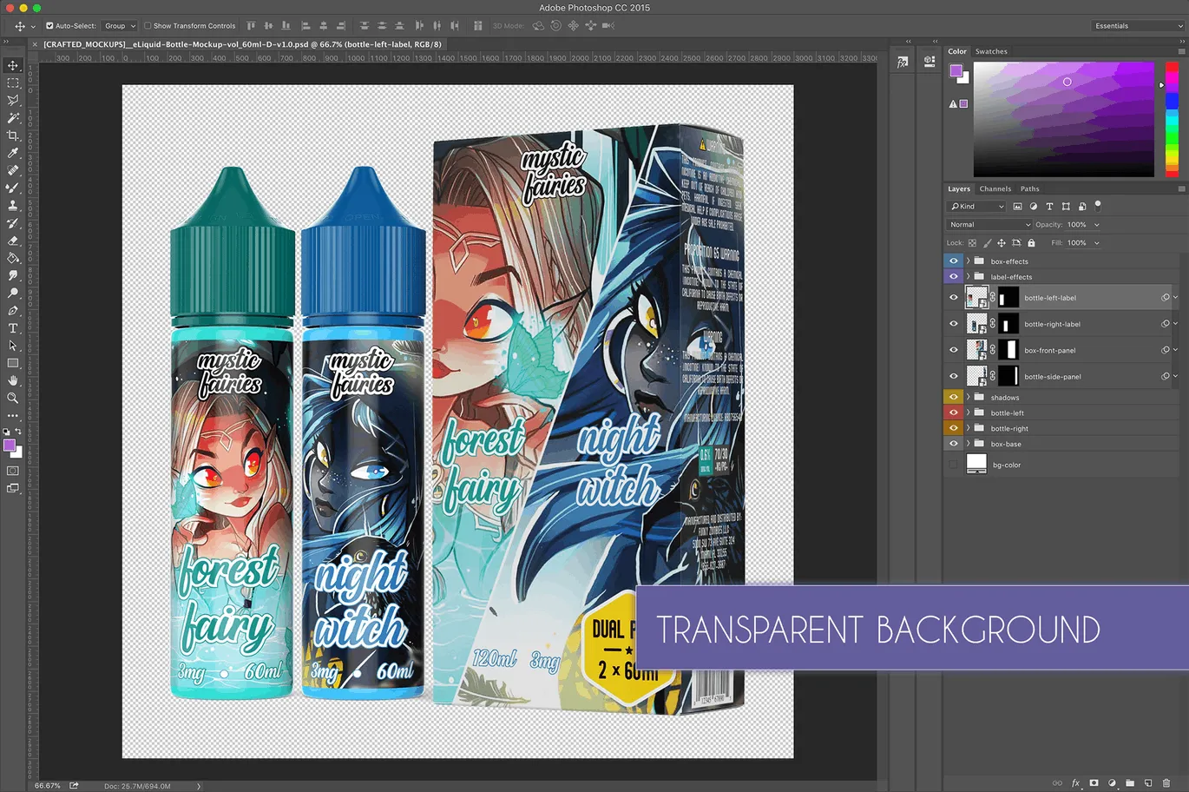Select the Zoom tool
The width and height of the screenshot is (1189, 792).
12,397
